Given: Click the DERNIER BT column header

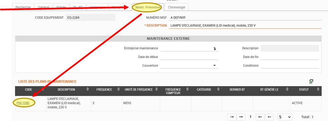Looking at the screenshot, I should pyautogui.click(x=237, y=91).
